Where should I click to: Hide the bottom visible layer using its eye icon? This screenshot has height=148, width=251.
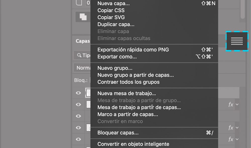(79, 139)
